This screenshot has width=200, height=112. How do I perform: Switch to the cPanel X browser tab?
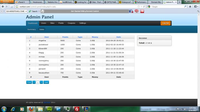pyautogui.click(x=22, y=2)
